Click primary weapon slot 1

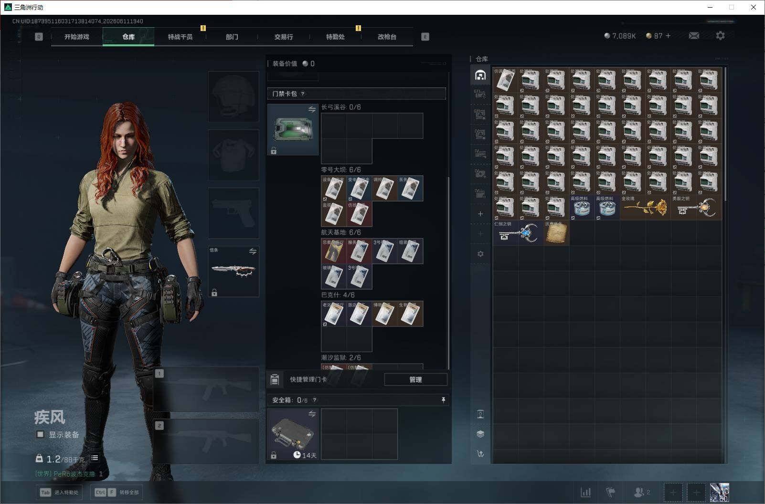206,389
